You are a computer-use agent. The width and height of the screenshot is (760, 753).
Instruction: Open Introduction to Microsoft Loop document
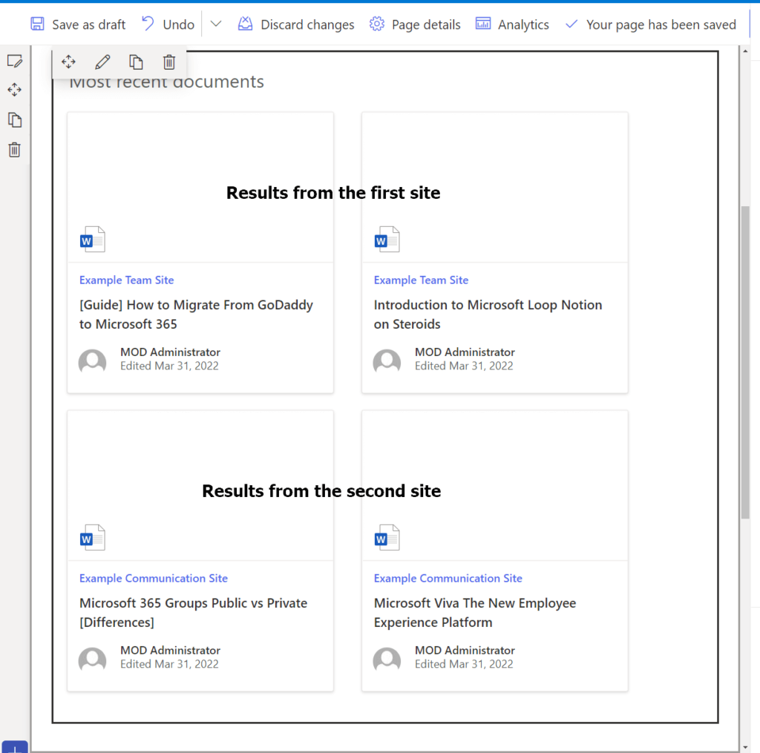coord(488,315)
